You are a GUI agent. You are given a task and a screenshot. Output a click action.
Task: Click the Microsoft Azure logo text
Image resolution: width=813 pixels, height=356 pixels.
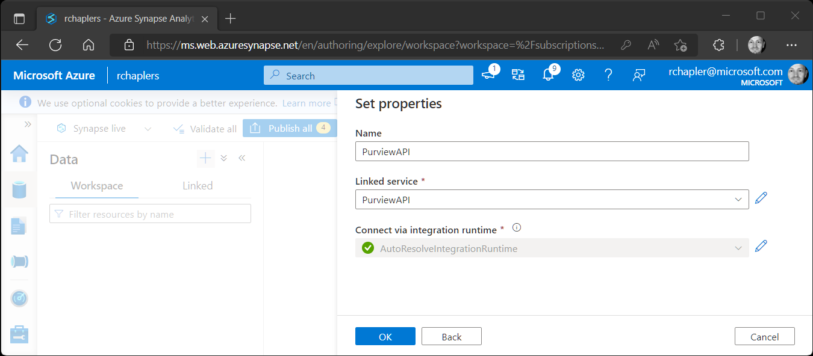(x=54, y=75)
